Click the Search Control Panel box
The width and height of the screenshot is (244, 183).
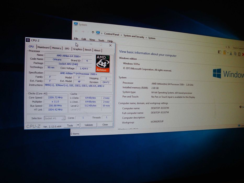point(238,48)
